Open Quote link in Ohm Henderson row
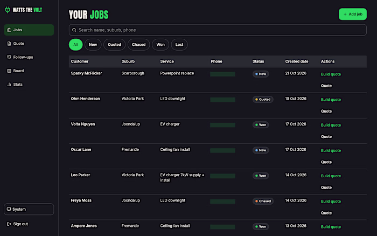377x236 pixels. 326,111
